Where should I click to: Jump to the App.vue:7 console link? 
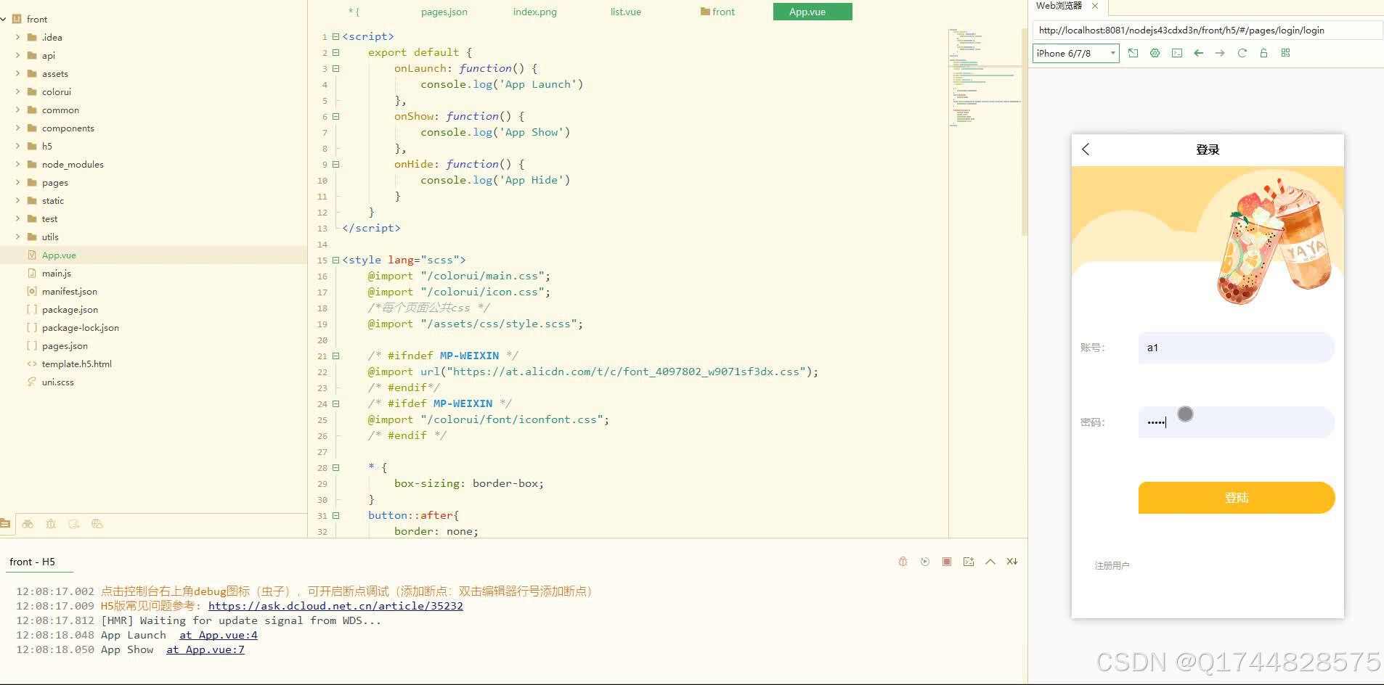[205, 649]
